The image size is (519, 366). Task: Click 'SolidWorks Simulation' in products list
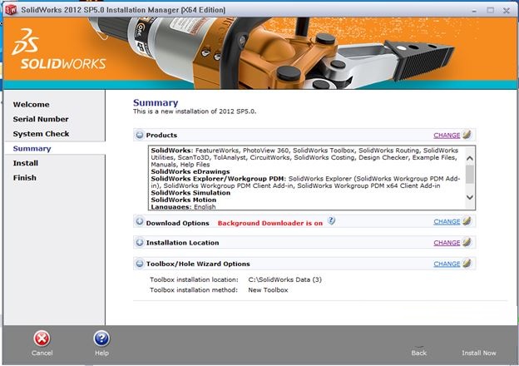coord(190,193)
